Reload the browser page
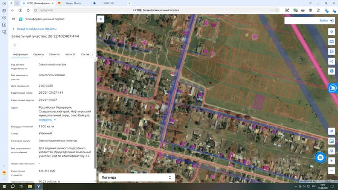This screenshot has height=190, width=338. pyautogui.click(x=28, y=10)
